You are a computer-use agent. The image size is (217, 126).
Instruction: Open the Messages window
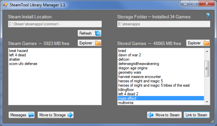[x=21, y=115]
